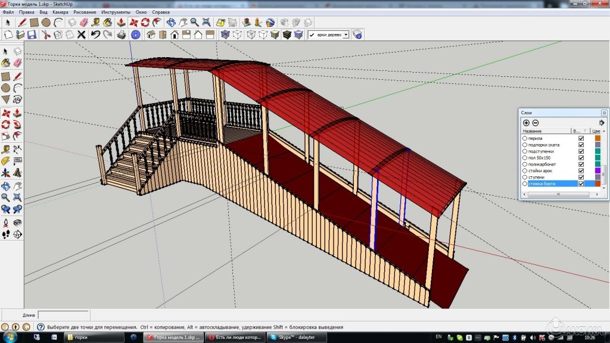This screenshot has width=610, height=343.
Task: Hide the перила layer via its checkbox
Action: click(581, 138)
